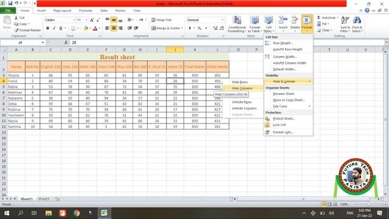Click the Cut scissors icon
This screenshot has width=389, height=219.
16,18
